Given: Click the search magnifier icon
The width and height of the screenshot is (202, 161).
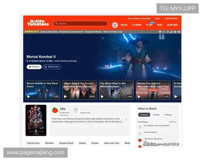Looking at the screenshot, I should coord(57,23).
